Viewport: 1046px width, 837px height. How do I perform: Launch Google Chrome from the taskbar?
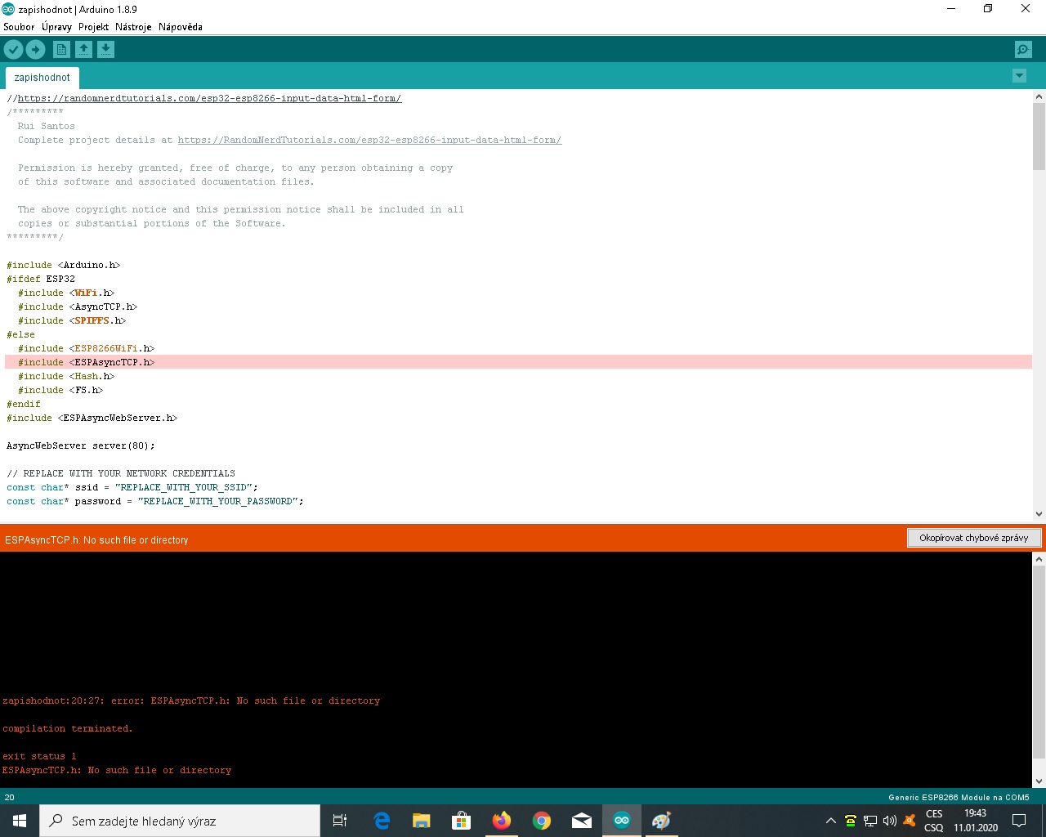tap(542, 821)
